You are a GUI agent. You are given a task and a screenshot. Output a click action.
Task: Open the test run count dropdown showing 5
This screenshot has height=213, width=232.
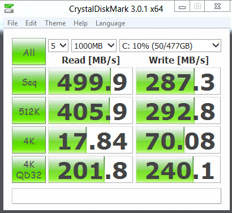click(x=58, y=45)
